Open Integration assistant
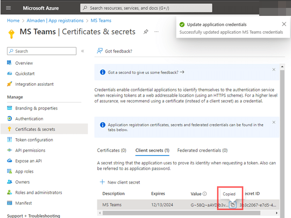 (x=34, y=84)
